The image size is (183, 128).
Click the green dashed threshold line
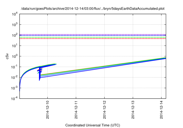(93, 37)
